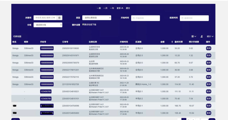The image size is (228, 120).
Task: Toggle the 是否包括下级 checkbox
Action: [x=83, y=24]
